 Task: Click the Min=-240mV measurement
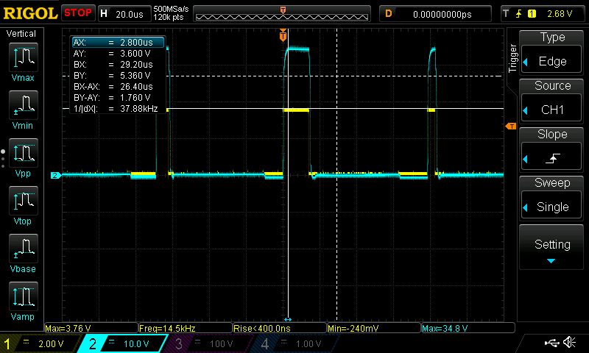[x=374, y=328]
